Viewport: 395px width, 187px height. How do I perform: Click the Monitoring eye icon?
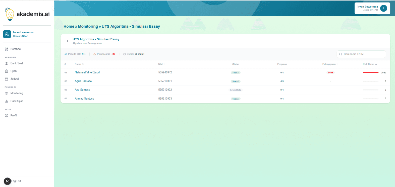(x=7, y=93)
